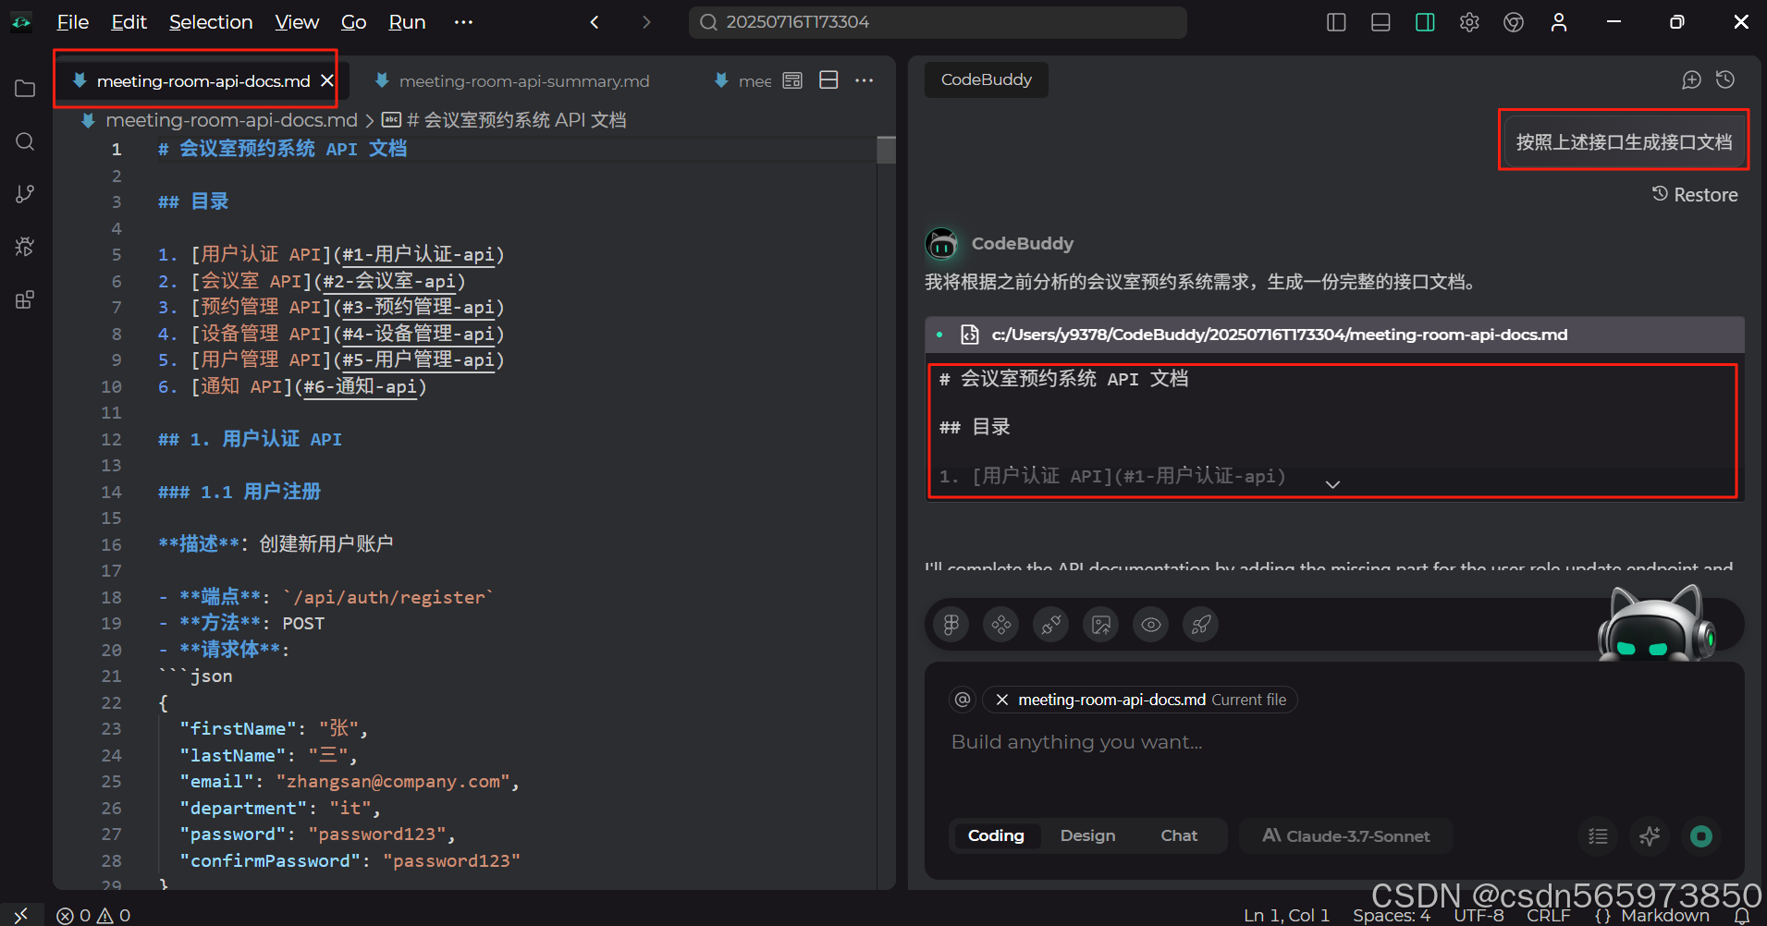This screenshot has width=1767, height=926.
Task: Select Chat mode
Action: [x=1179, y=835]
